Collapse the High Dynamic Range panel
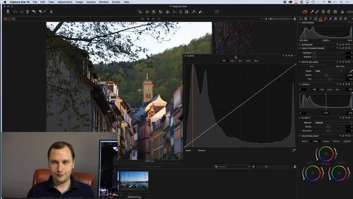Image resolution: width=353 pixels, height=199 pixels. pyautogui.click(x=300, y=48)
